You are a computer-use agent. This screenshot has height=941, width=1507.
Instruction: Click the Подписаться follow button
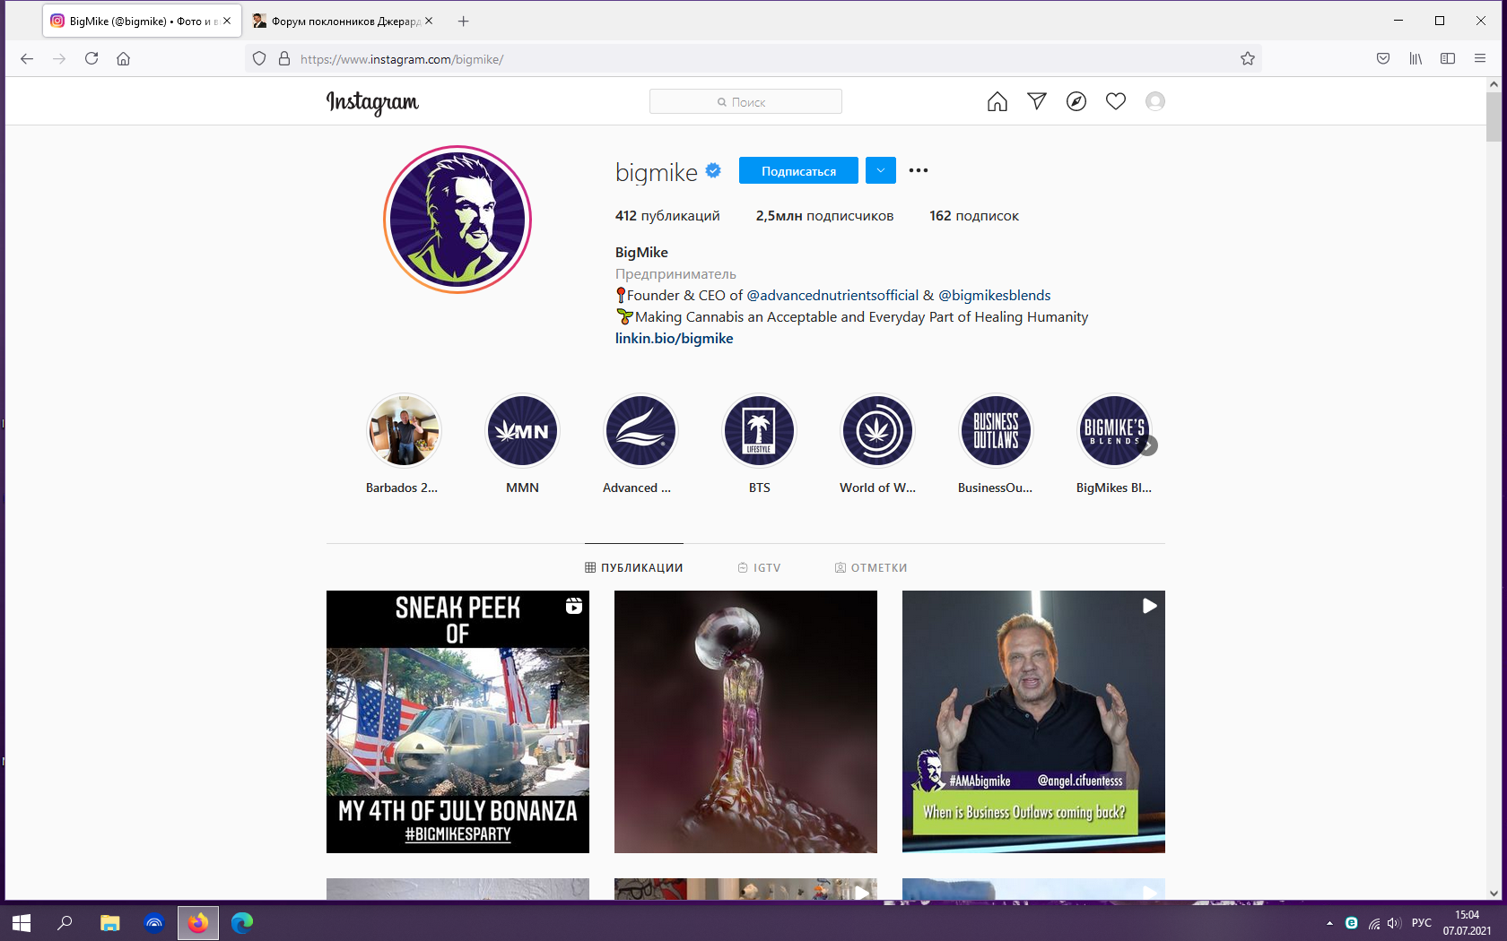click(797, 170)
